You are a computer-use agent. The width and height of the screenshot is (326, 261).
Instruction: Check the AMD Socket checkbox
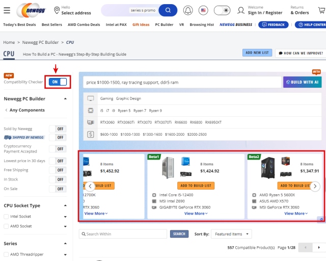(6, 226)
